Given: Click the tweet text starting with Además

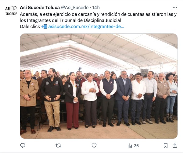Looking at the screenshot, I should pyautogui.click(x=98, y=14).
